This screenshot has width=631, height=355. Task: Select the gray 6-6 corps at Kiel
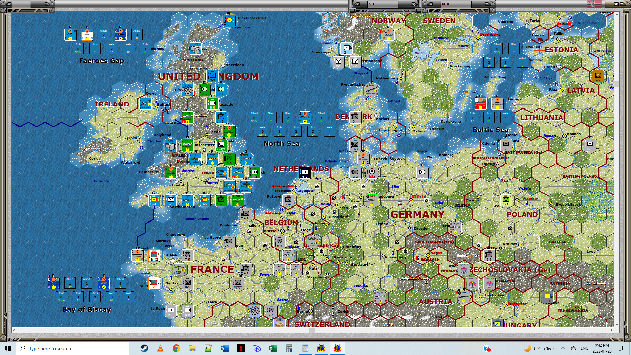tap(355, 145)
